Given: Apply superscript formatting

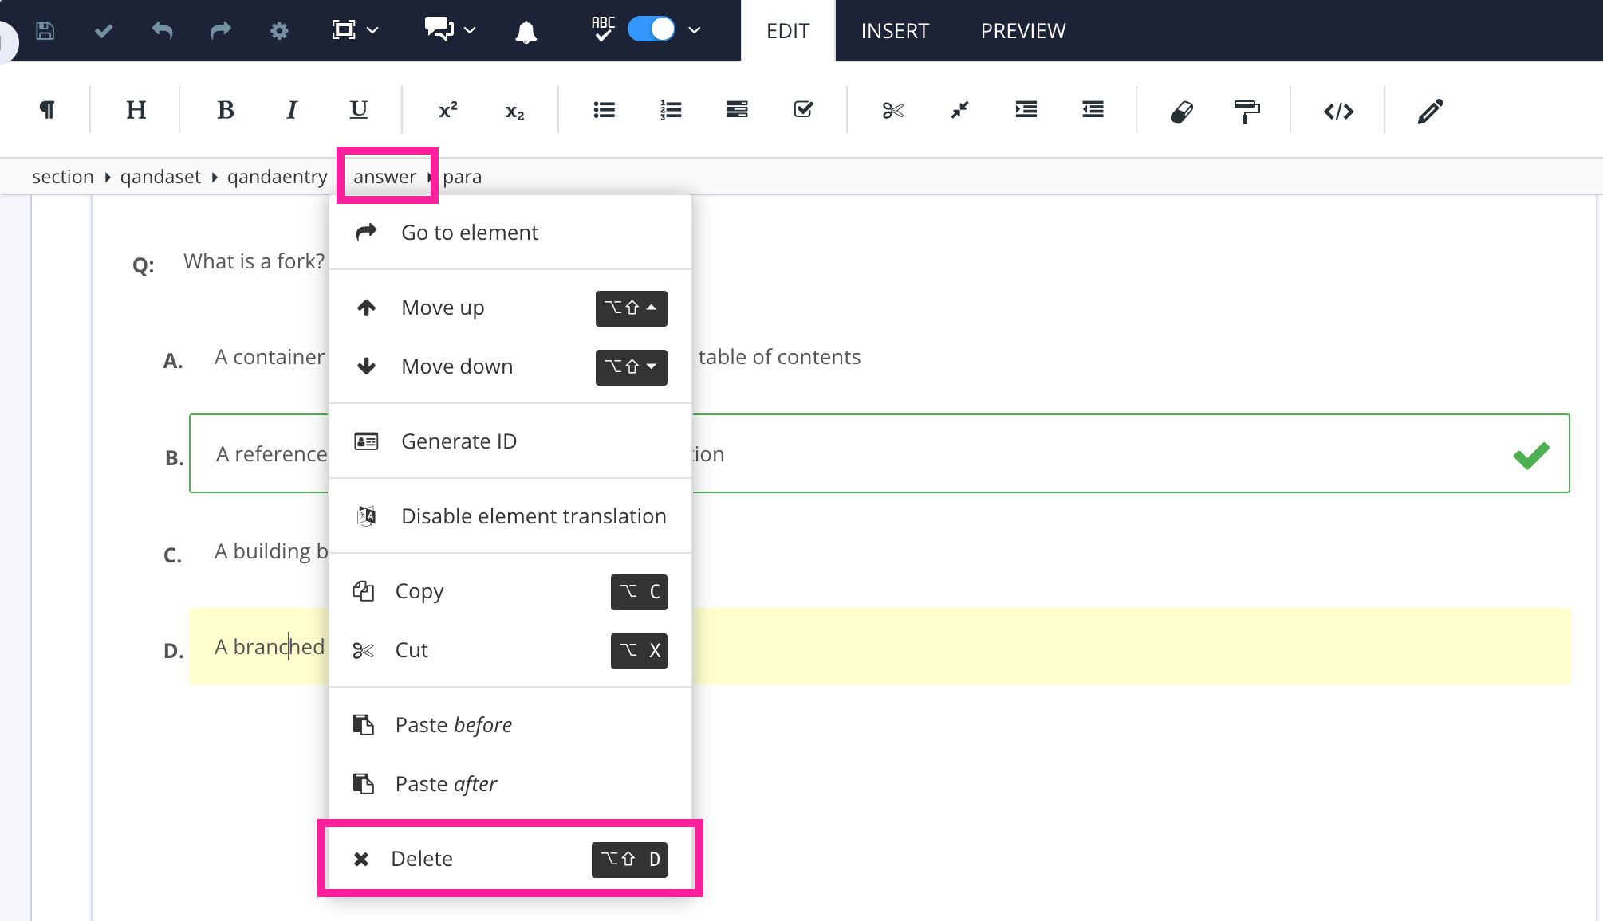Looking at the screenshot, I should click(x=447, y=110).
